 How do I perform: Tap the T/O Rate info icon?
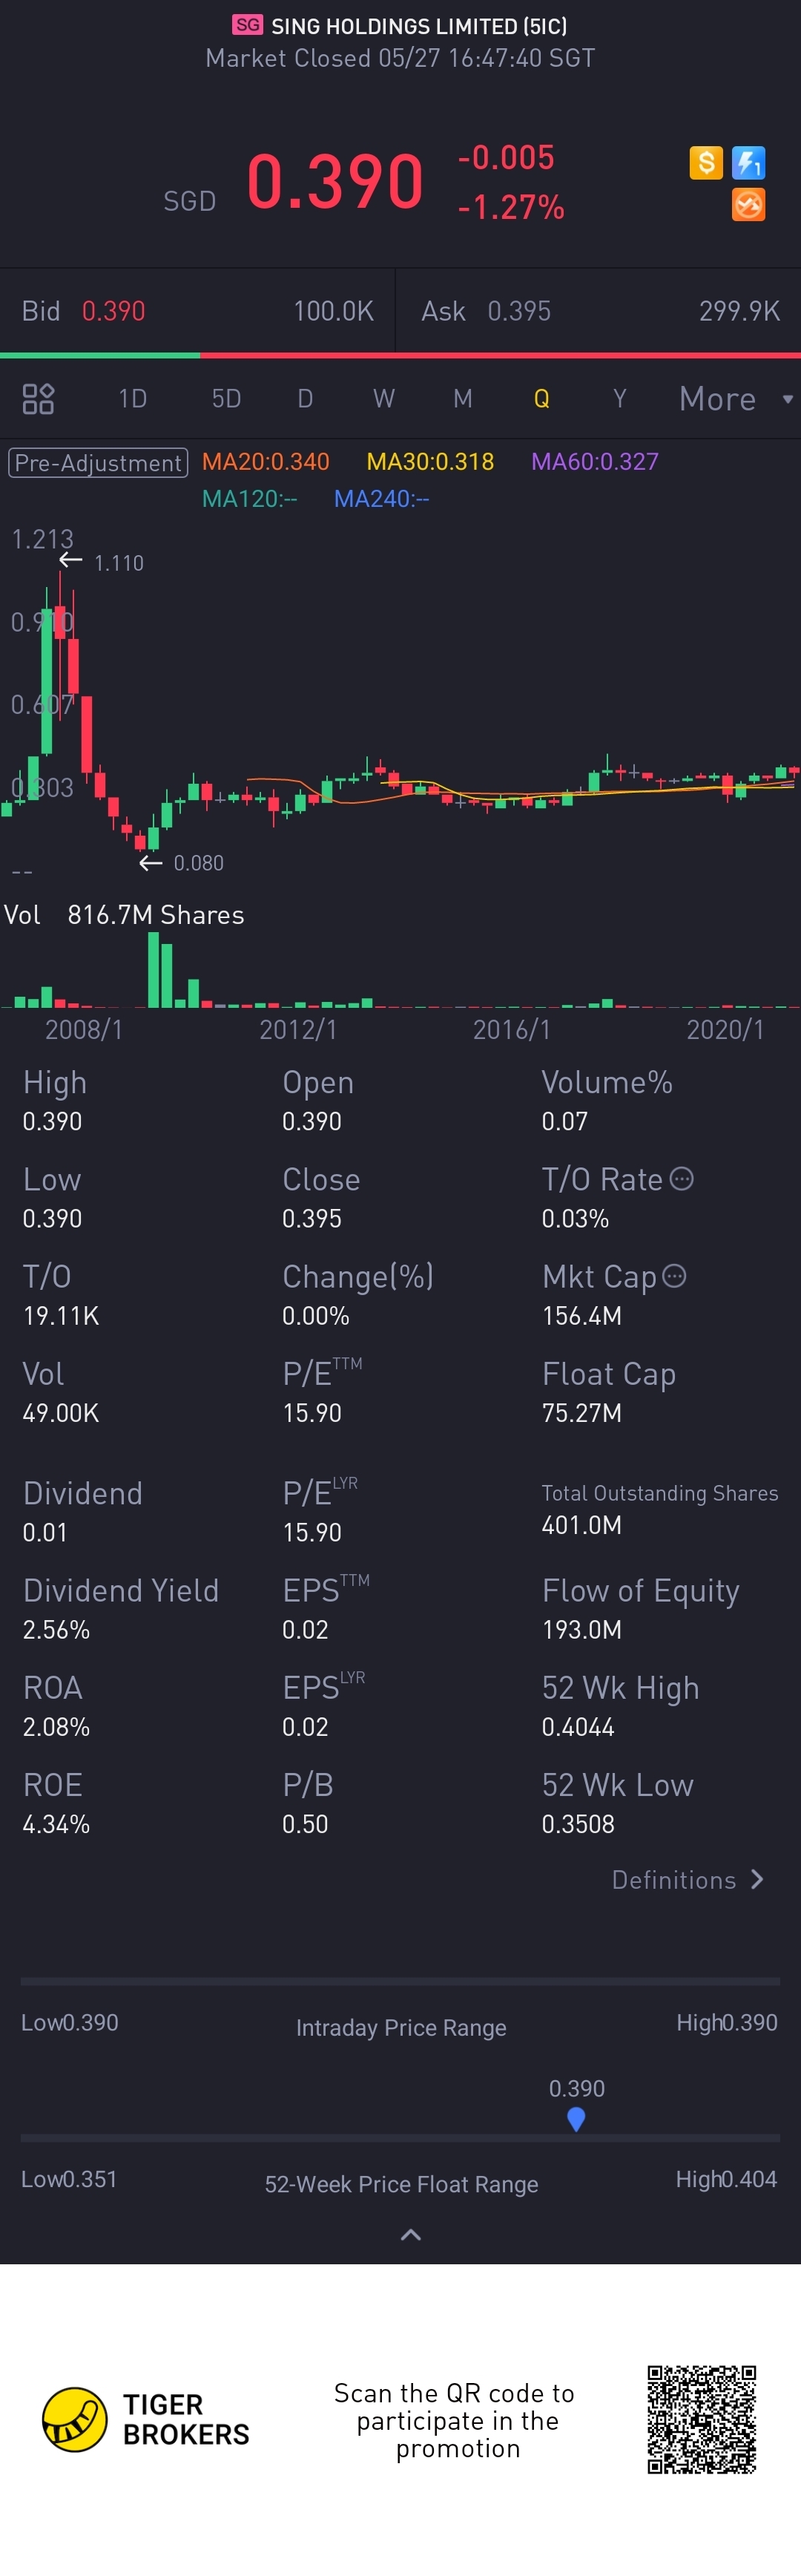click(x=681, y=1179)
